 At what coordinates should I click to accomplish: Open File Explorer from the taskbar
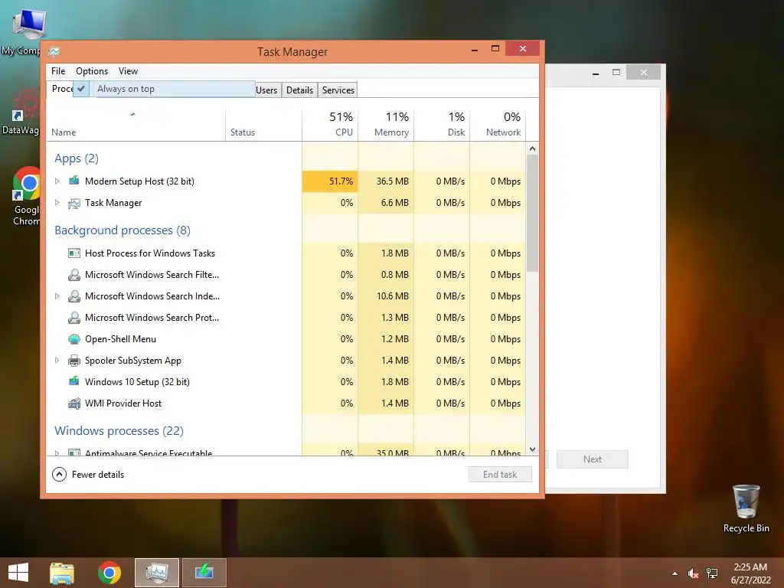coord(62,573)
